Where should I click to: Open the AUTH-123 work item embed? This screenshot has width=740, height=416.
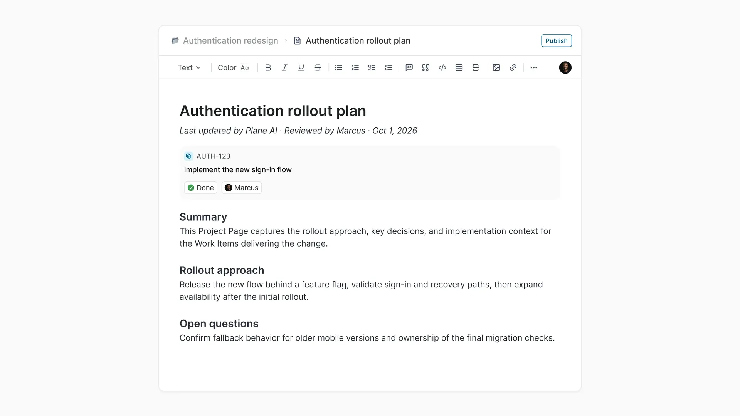coord(369,173)
